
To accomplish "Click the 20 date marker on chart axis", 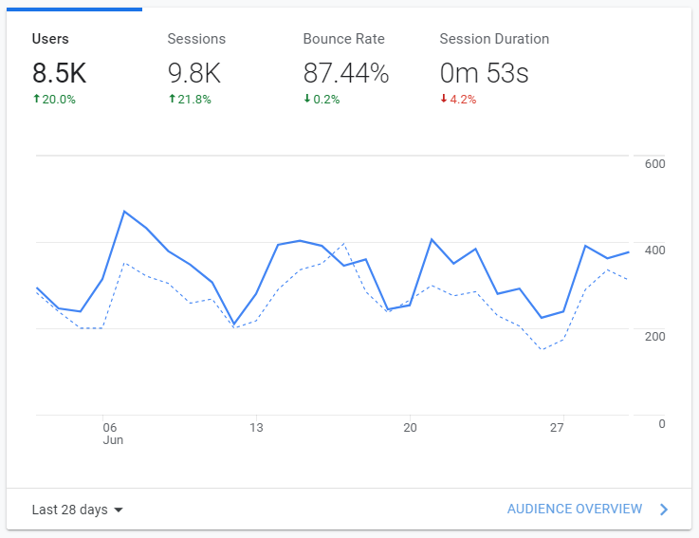I will 410,428.
